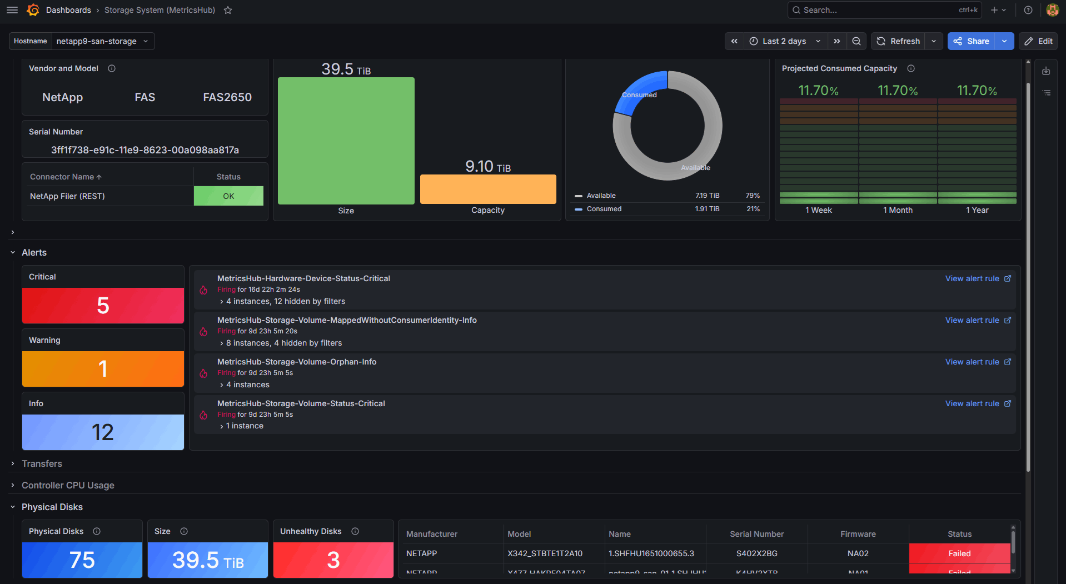Click the Info alerts count 12
1066x584 pixels.
[103, 432]
